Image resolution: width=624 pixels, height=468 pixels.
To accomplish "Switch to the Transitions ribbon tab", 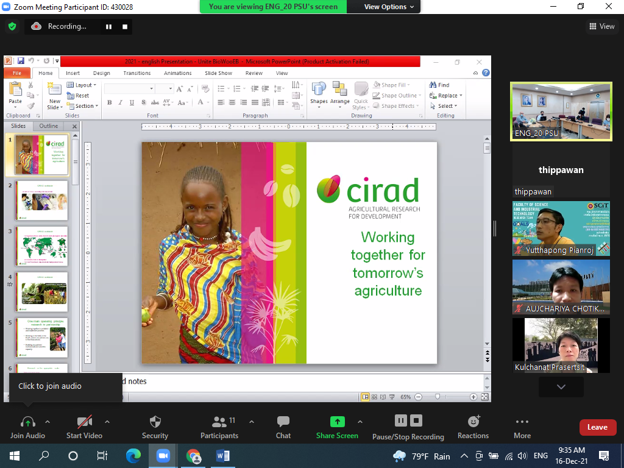I will (137, 73).
